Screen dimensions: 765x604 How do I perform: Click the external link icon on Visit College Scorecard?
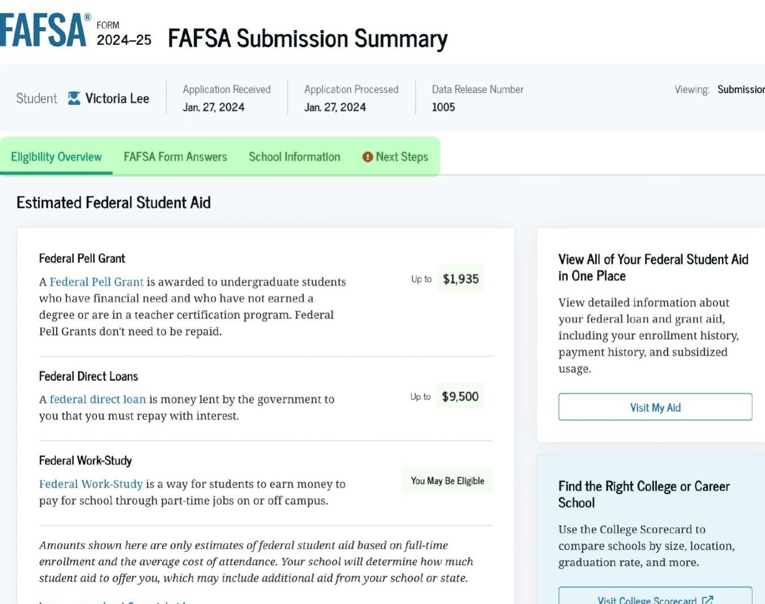tap(707, 600)
